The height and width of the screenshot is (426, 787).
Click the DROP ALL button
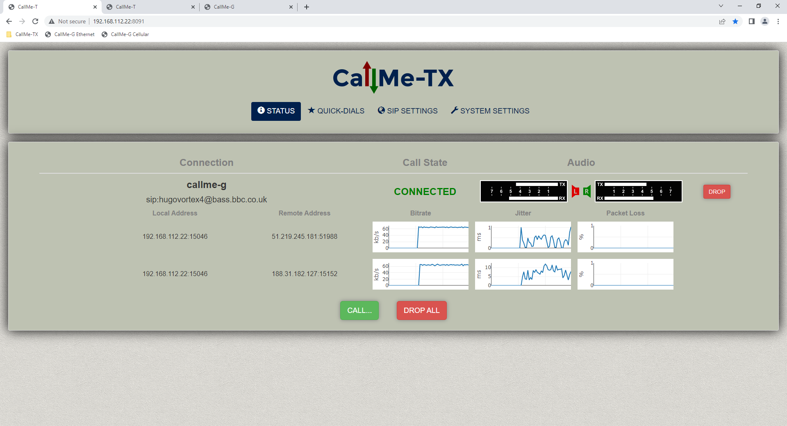pyautogui.click(x=421, y=310)
